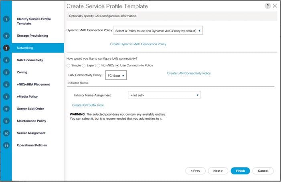Open the Maintenance Policy step
Viewport: 281px width, 182px height.
[x=32, y=121]
